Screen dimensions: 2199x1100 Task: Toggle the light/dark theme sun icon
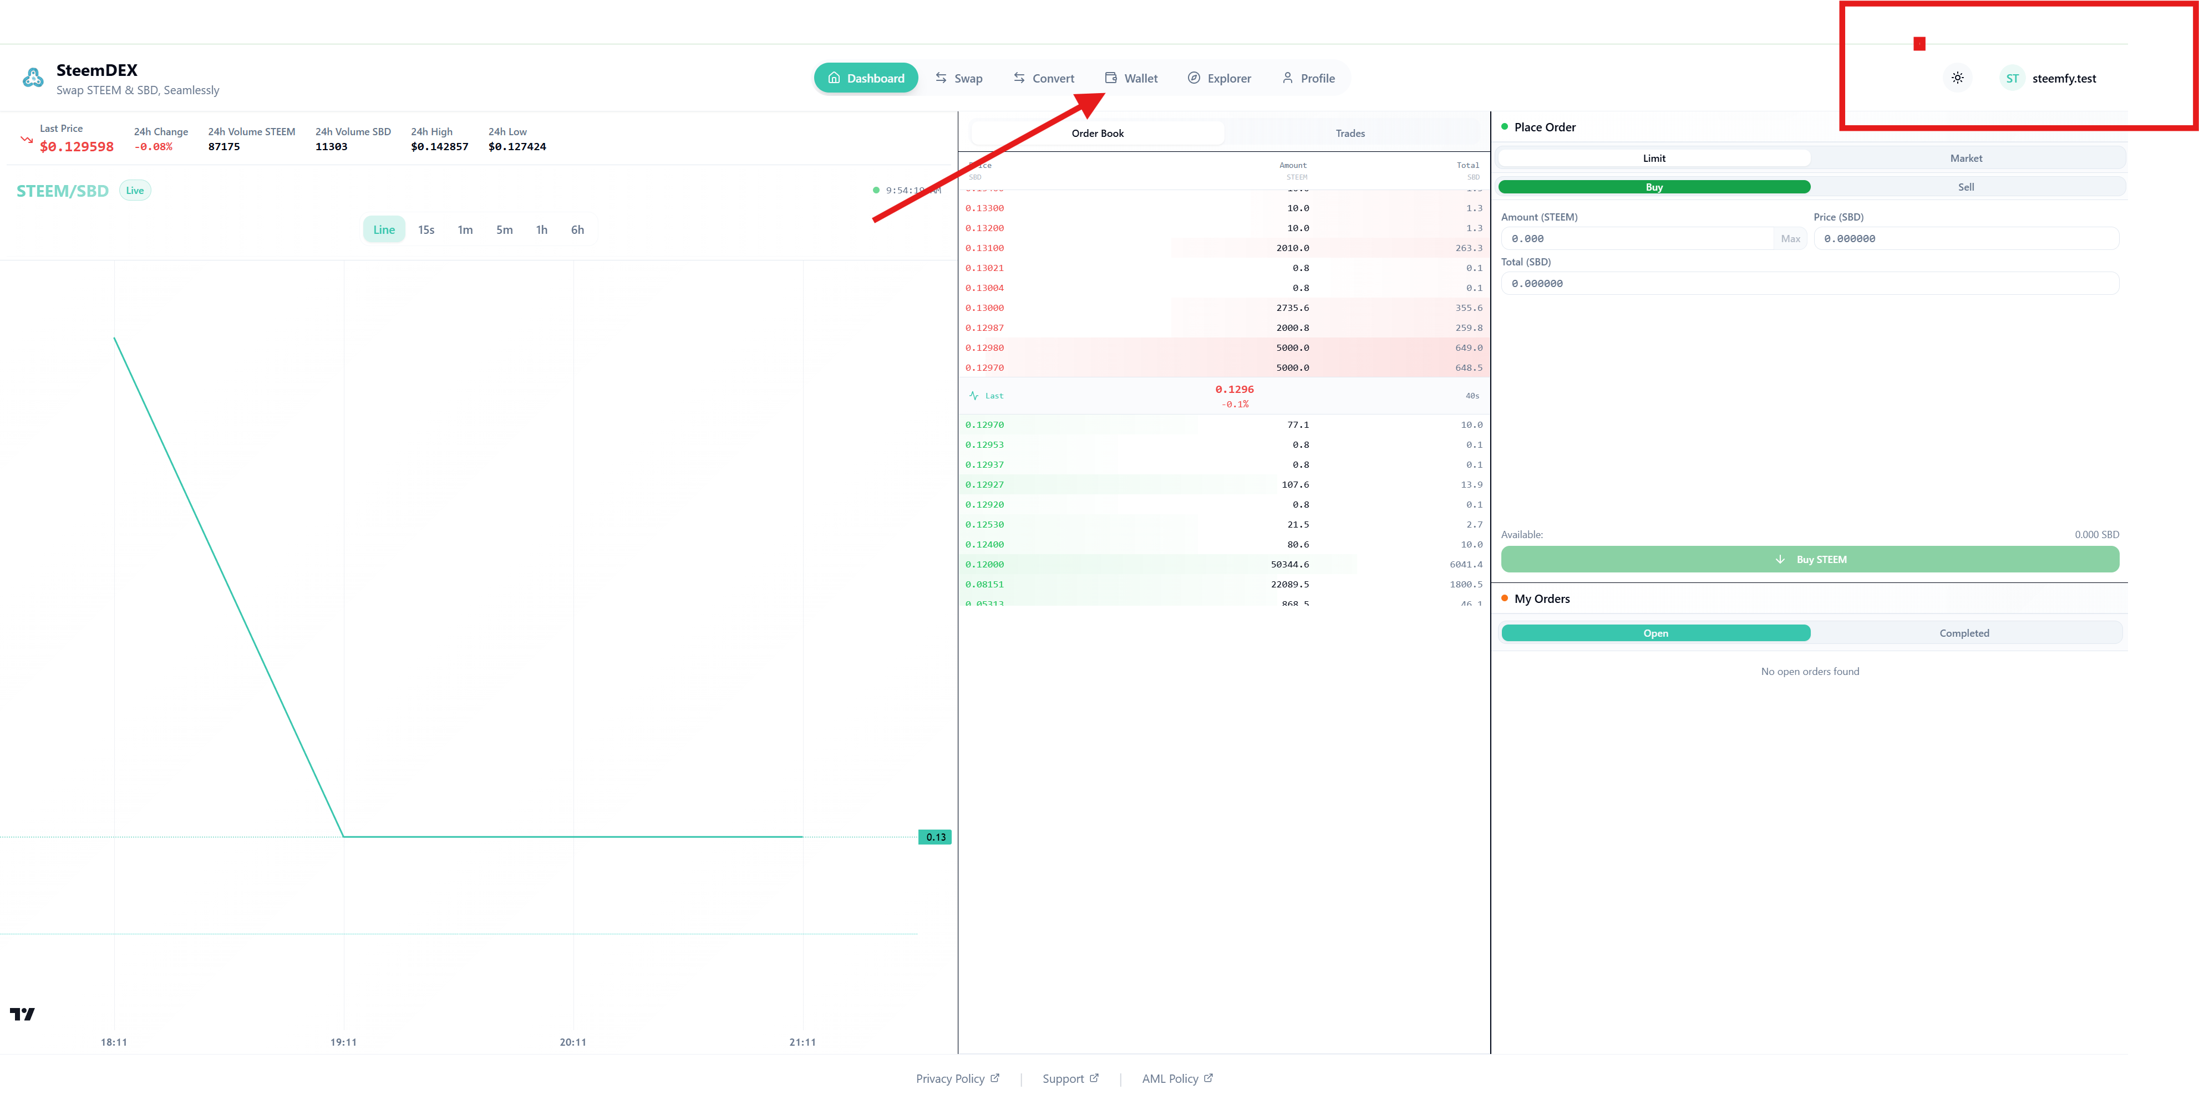1957,78
